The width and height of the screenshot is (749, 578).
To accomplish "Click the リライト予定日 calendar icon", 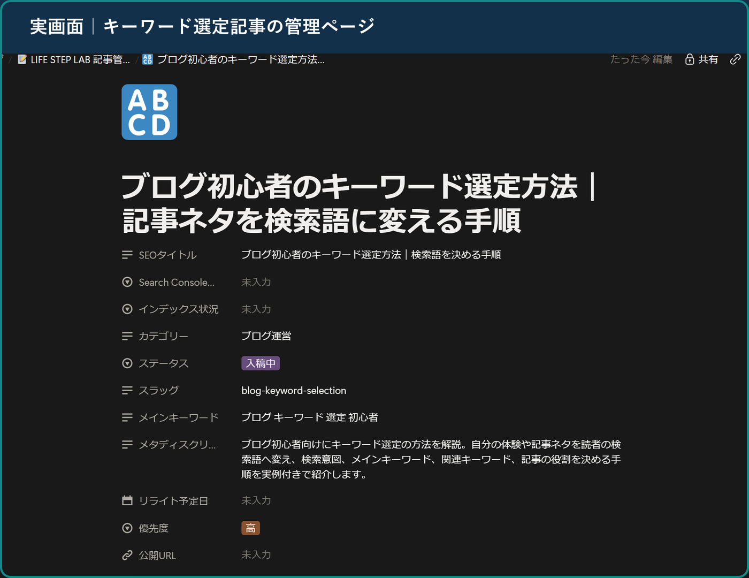I will coord(127,501).
